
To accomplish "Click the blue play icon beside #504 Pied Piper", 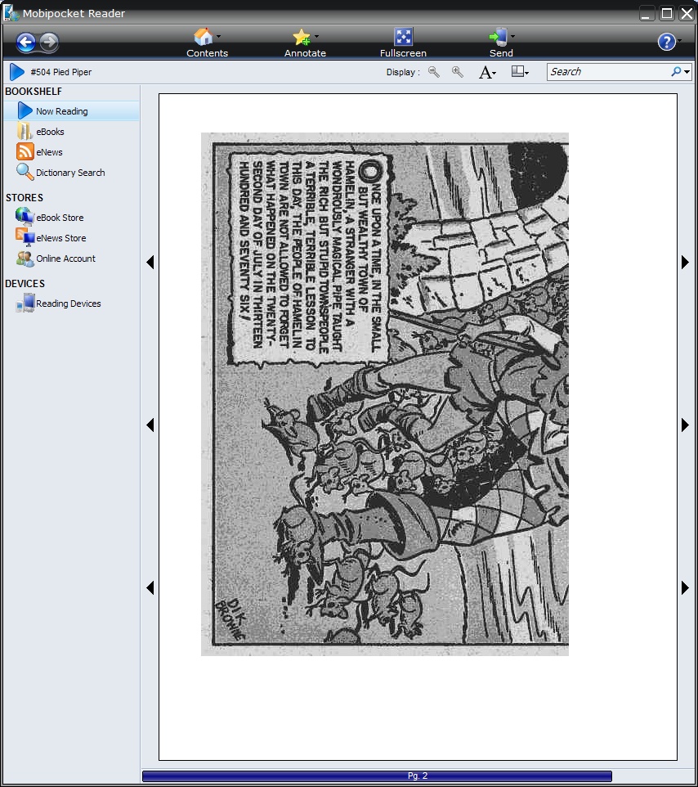I will pyautogui.click(x=16, y=72).
